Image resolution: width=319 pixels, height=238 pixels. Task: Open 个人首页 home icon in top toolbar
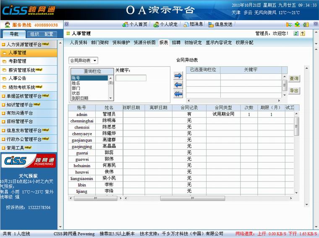(x=135, y=24)
